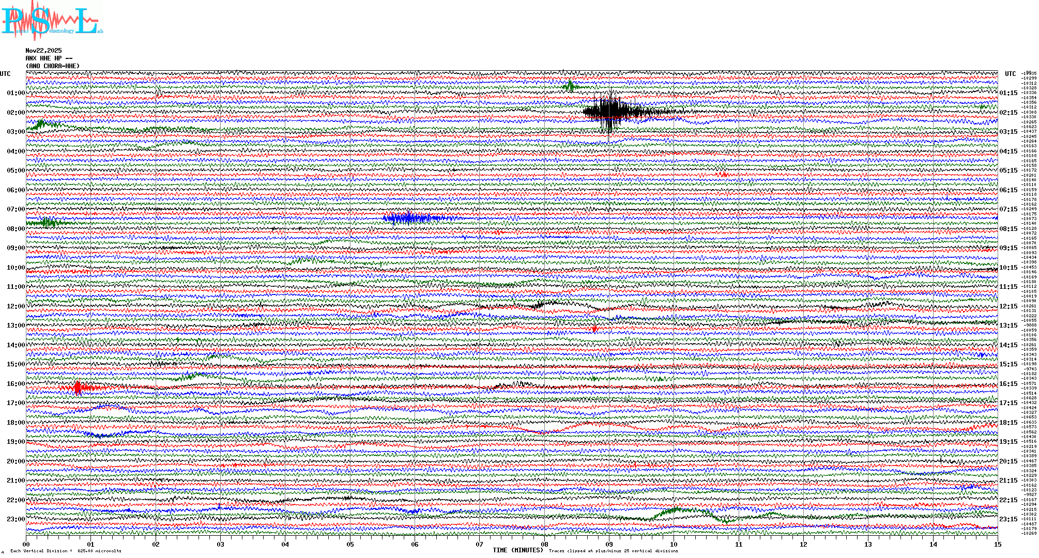
Task: Click the UTC label at top right
Action: point(1010,74)
